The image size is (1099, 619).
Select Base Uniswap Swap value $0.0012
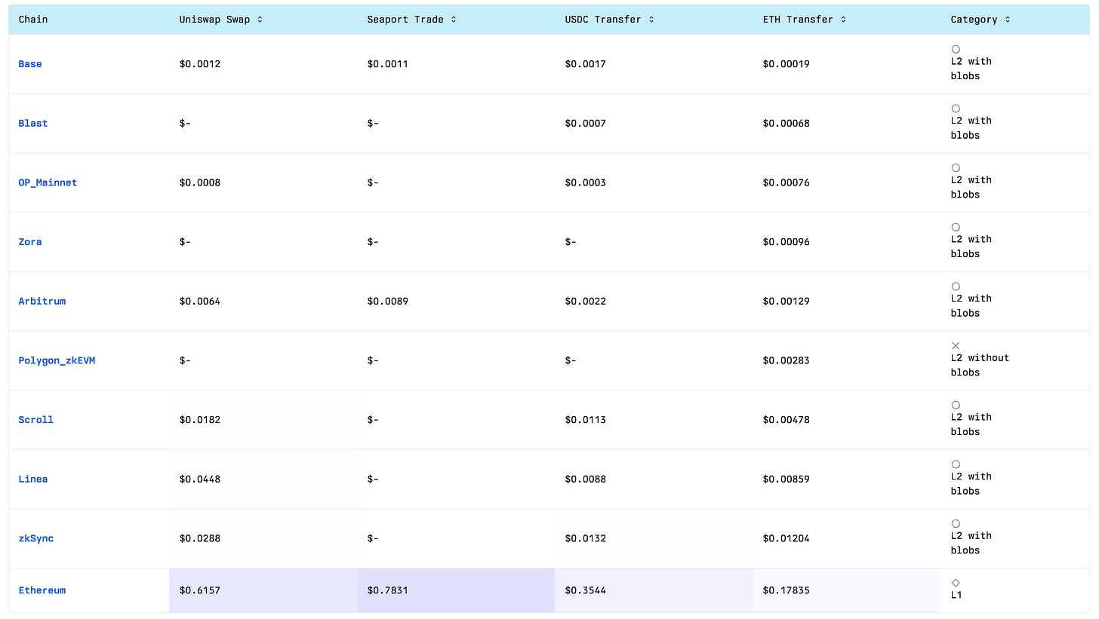point(200,64)
